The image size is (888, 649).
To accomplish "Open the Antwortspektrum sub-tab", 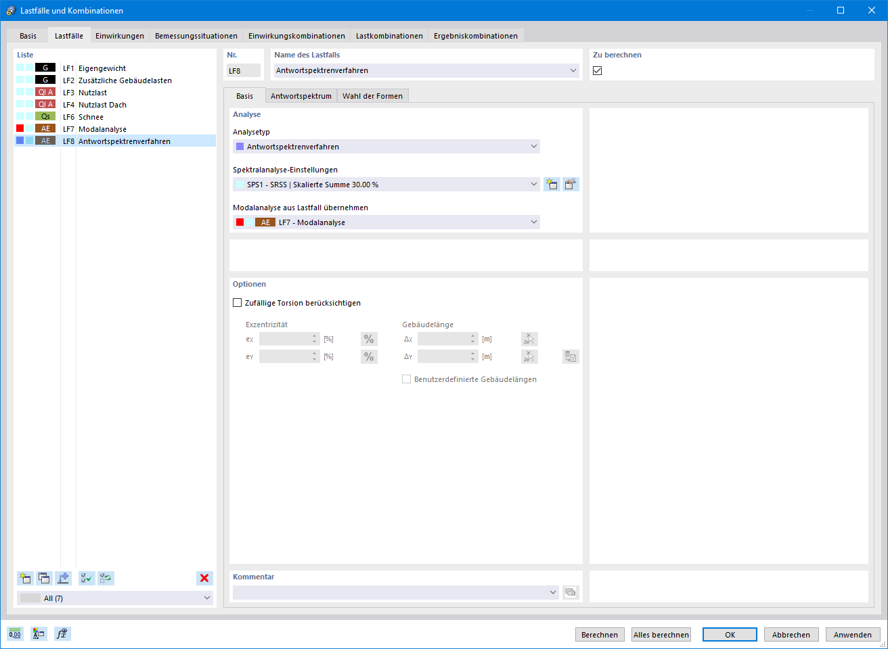I will tap(301, 96).
